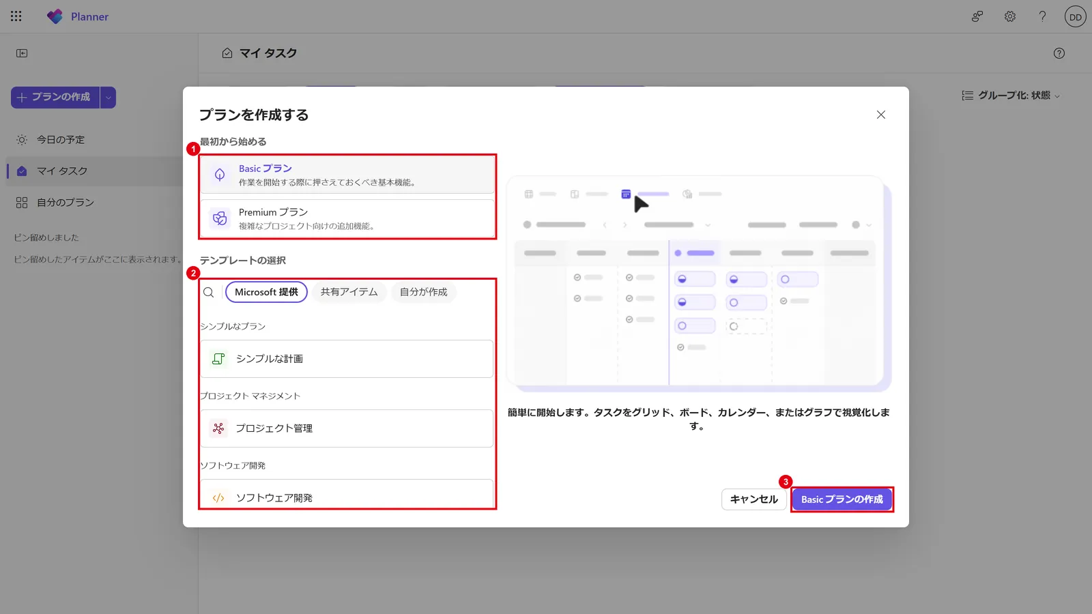Click the Basic プラン lightbulb icon
Screen dimensions: 1092x614
point(220,175)
